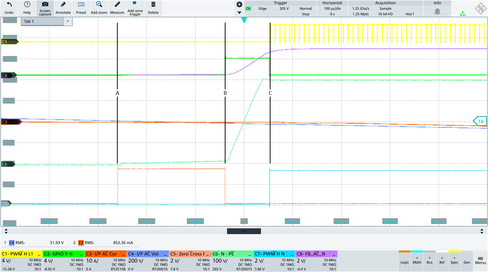Screen dimensions: 488x272
Task: Open the Acquisition settings panel
Action: (385, 8)
